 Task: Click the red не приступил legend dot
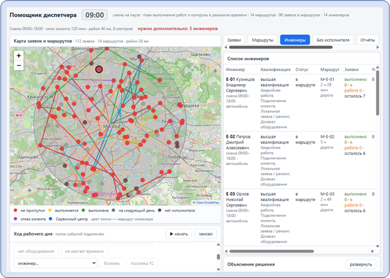pos(15,211)
